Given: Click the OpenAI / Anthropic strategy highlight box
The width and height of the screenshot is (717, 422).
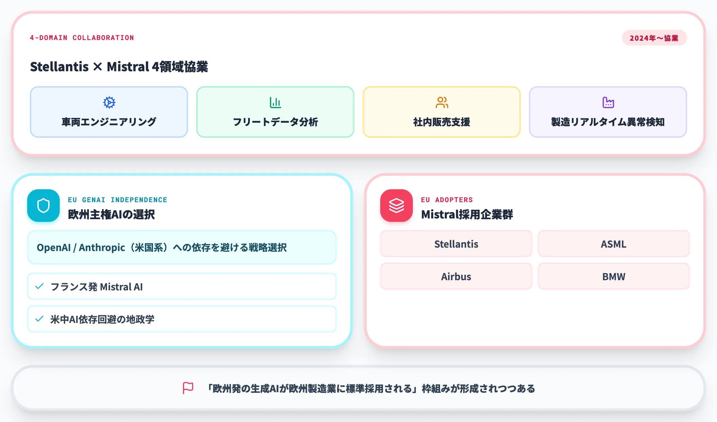Looking at the screenshot, I should click(x=182, y=247).
